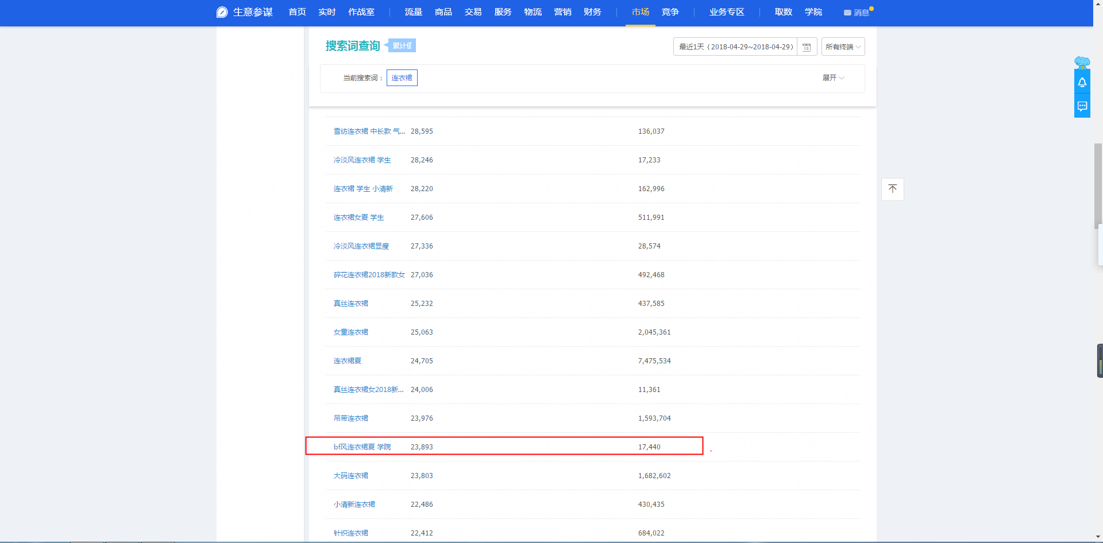
Task: Open keyword 女童连衣裙 link
Action: pos(350,332)
